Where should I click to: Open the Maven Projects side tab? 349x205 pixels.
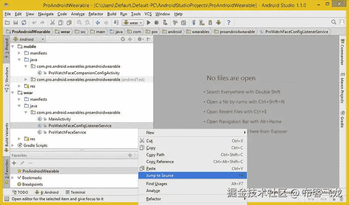coord(342,88)
